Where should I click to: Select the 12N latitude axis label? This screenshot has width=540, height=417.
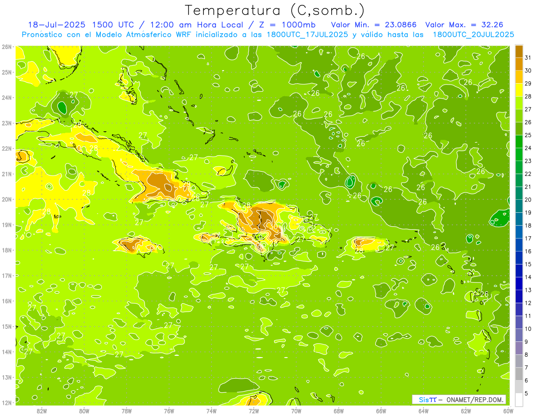tap(7, 403)
